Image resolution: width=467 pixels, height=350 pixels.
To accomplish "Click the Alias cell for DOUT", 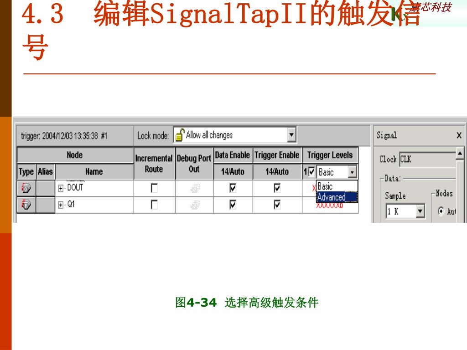I will [x=45, y=188].
